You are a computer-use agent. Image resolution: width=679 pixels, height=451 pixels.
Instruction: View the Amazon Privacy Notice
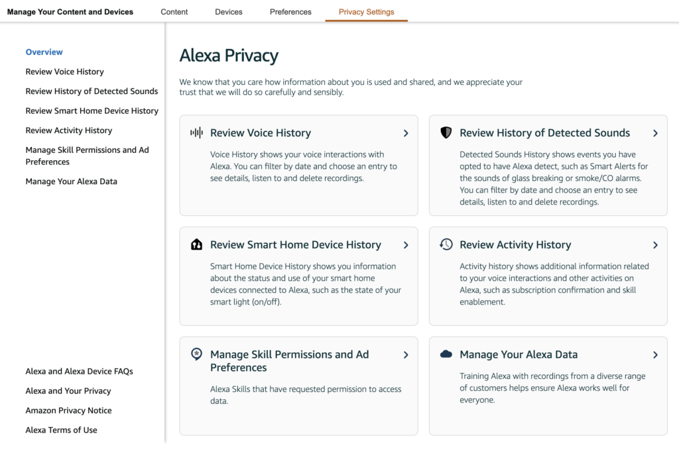click(x=69, y=410)
